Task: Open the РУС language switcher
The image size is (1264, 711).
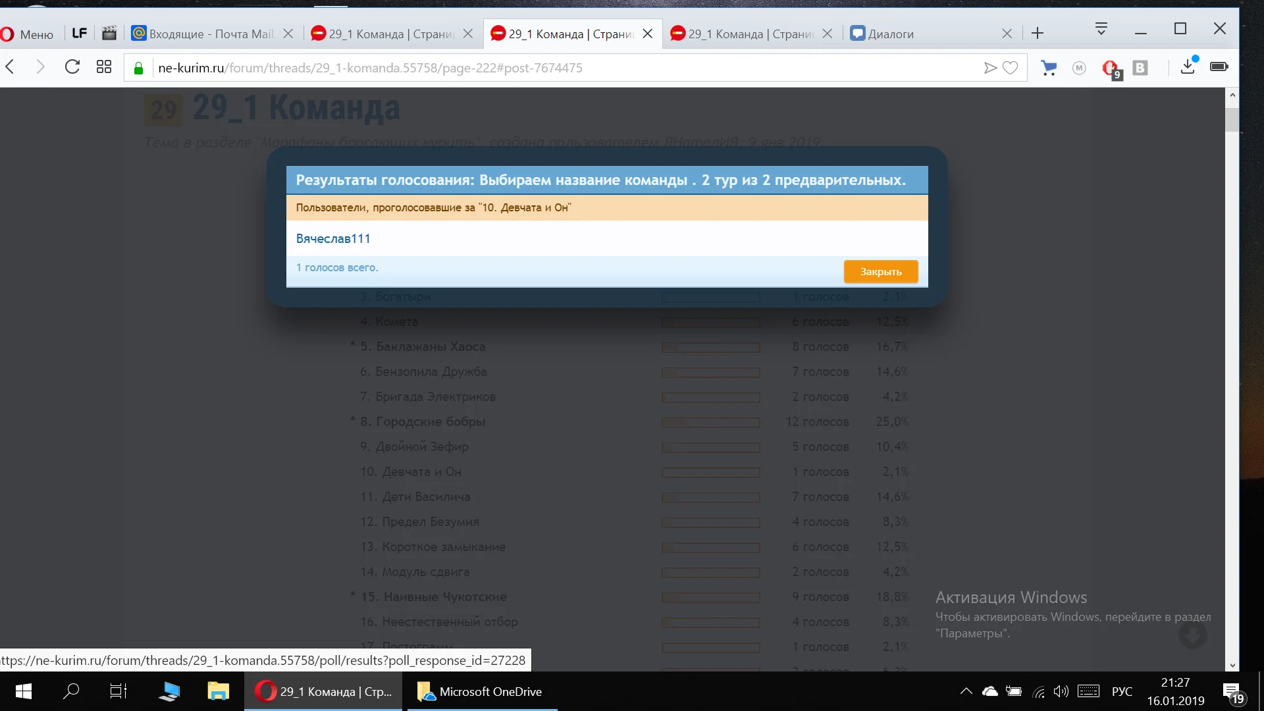Action: tap(1122, 691)
